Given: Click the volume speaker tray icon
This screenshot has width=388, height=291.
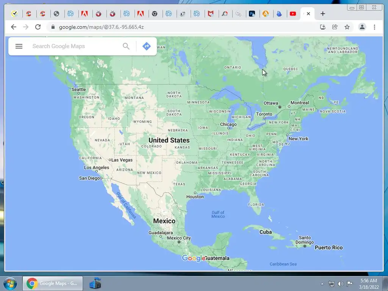Looking at the screenshot, I should tap(341, 284).
